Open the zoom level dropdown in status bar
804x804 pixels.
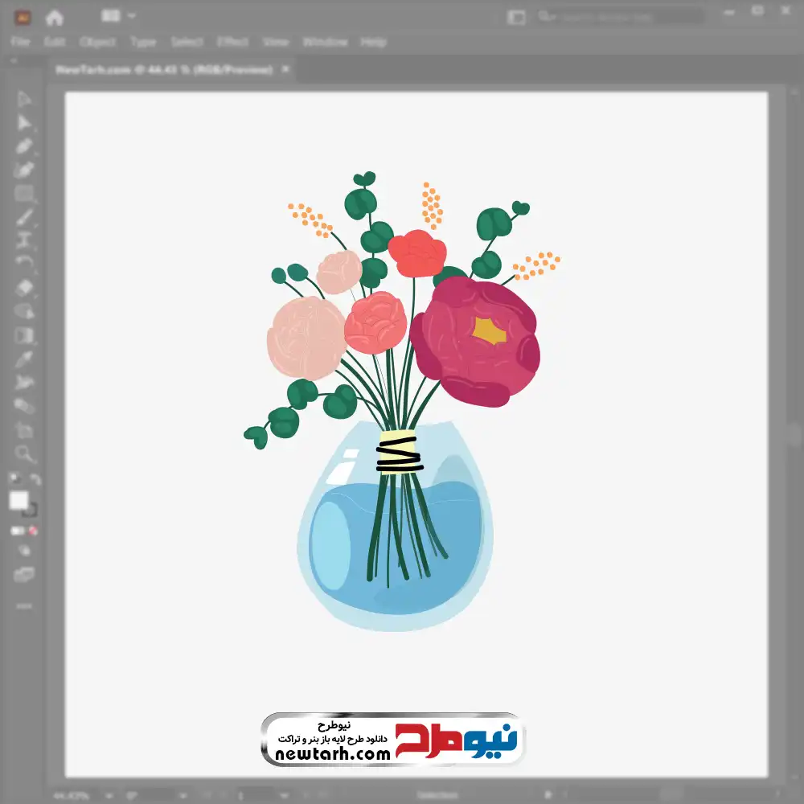(109, 795)
